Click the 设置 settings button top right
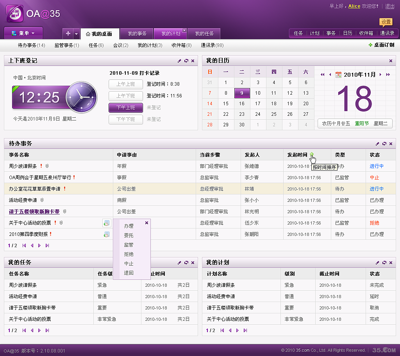Image resolution: width=400 pixels, height=356 pixels. pyautogui.click(x=386, y=22)
